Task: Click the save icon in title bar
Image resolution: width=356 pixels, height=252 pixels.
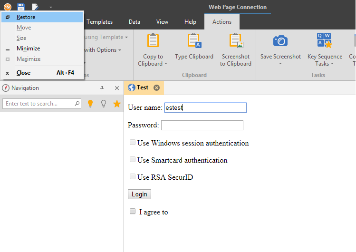Action: click(x=21, y=7)
